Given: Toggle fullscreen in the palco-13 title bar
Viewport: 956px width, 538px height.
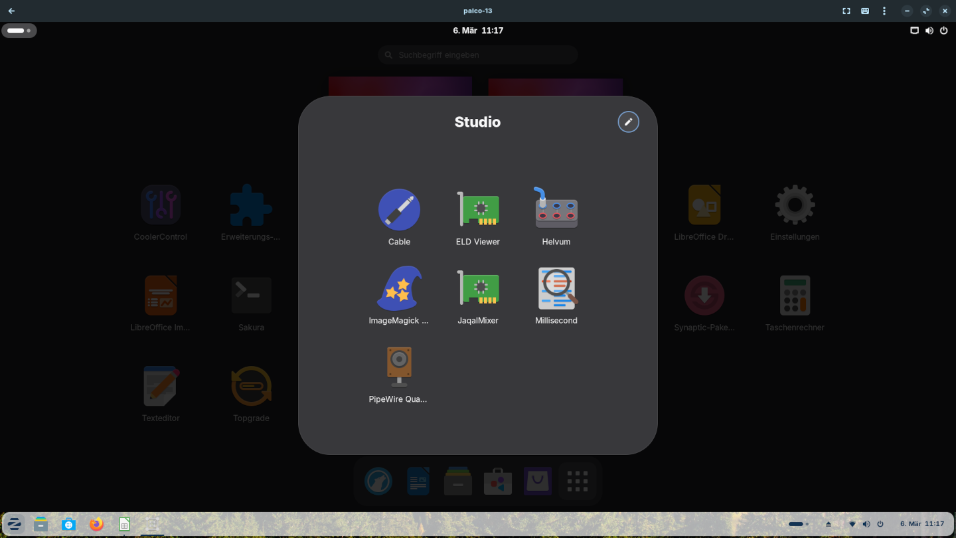Looking at the screenshot, I should point(846,11).
